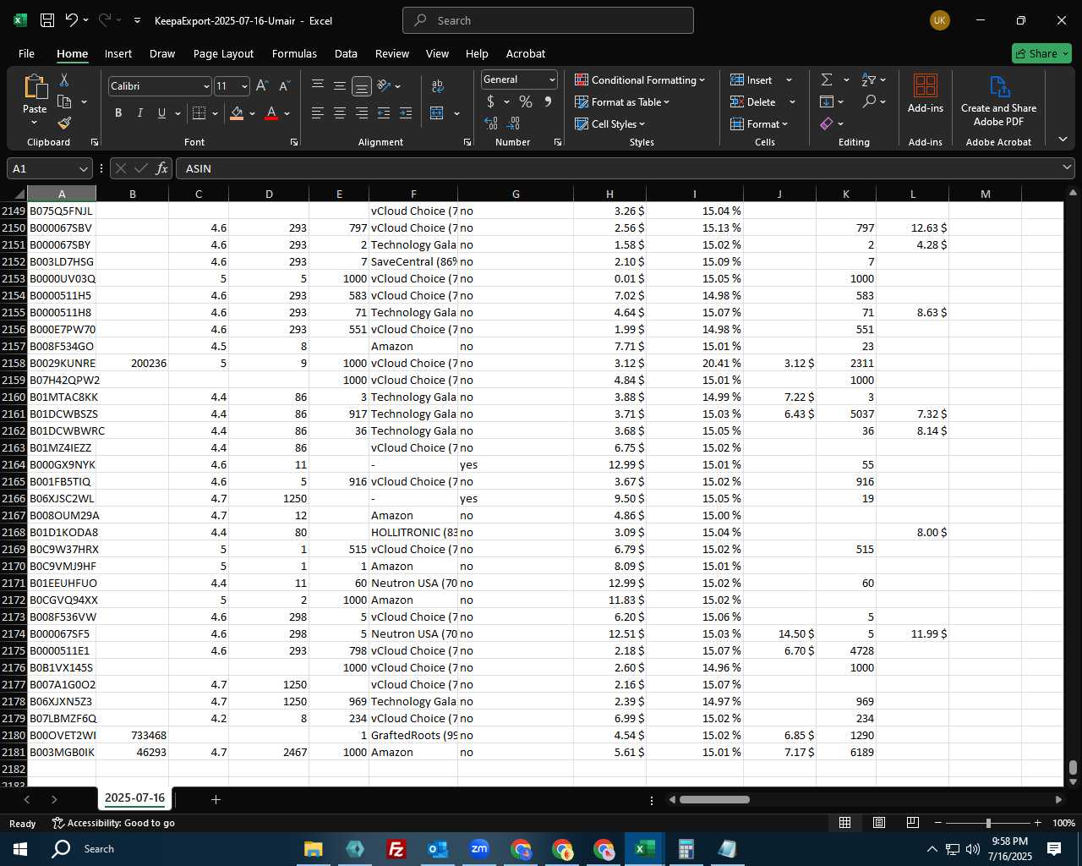Open the Name Box dropdown arrow
The height and width of the screenshot is (866, 1082).
(83, 168)
